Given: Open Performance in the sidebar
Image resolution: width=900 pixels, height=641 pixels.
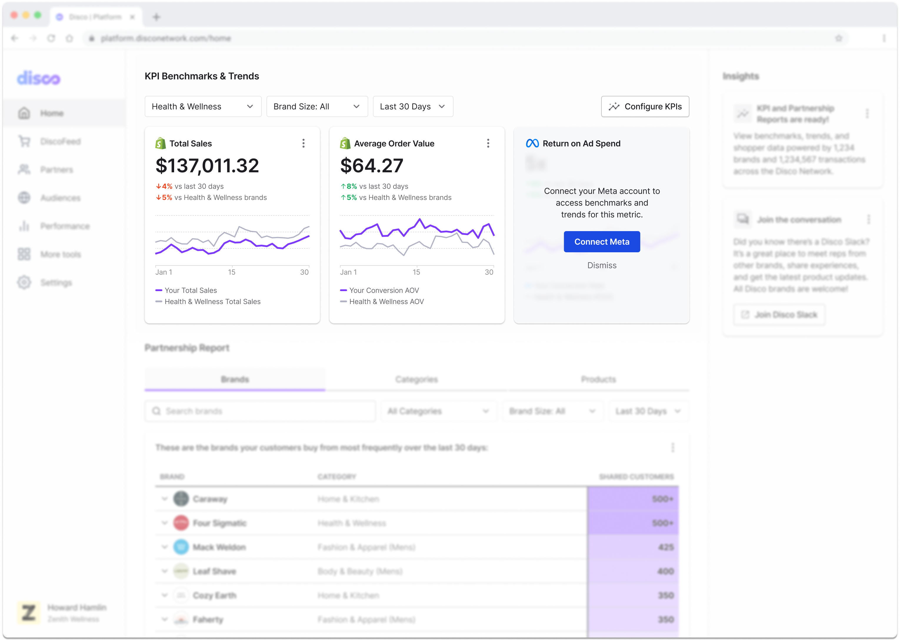Looking at the screenshot, I should (x=54, y=226).
